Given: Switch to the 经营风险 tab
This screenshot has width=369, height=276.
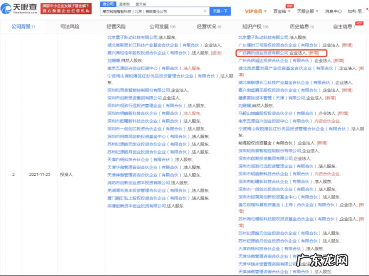Looking at the screenshot, I should tap(116, 27).
